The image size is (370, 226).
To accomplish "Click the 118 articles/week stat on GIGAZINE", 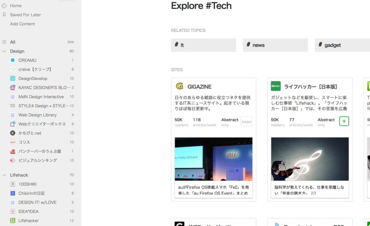I will [x=204, y=122].
